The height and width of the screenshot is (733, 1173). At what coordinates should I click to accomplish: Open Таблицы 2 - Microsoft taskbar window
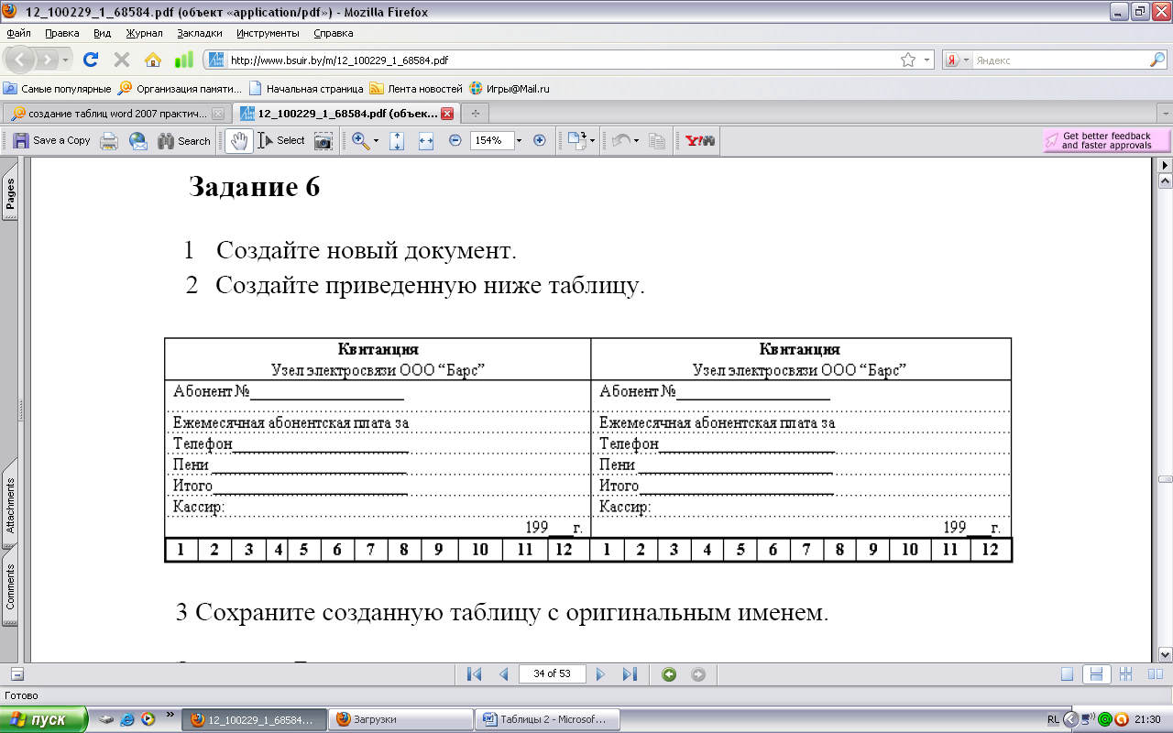(549, 719)
